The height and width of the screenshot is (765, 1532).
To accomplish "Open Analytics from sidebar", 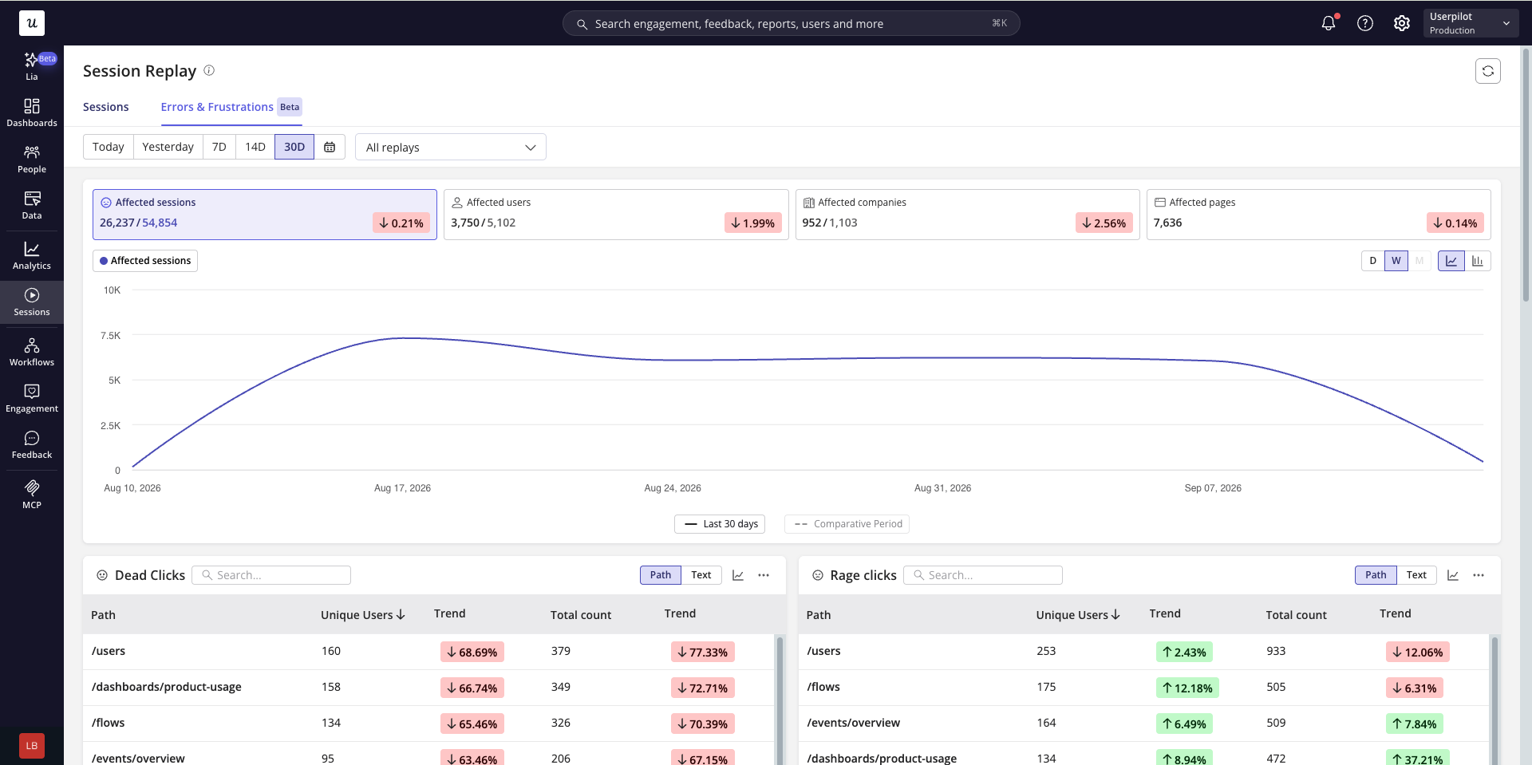I will coord(32,256).
